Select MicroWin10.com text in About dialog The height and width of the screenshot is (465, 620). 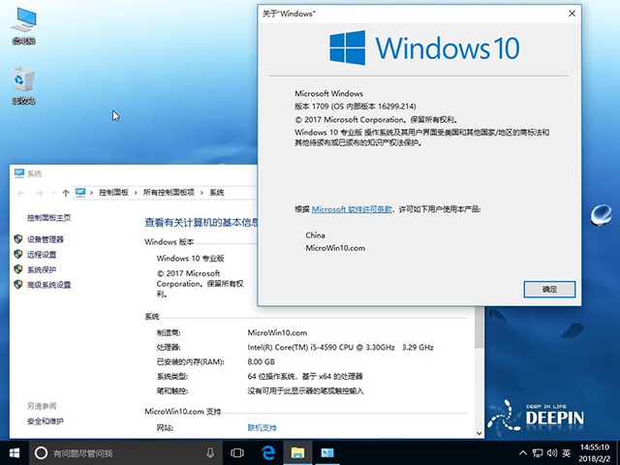(335, 248)
